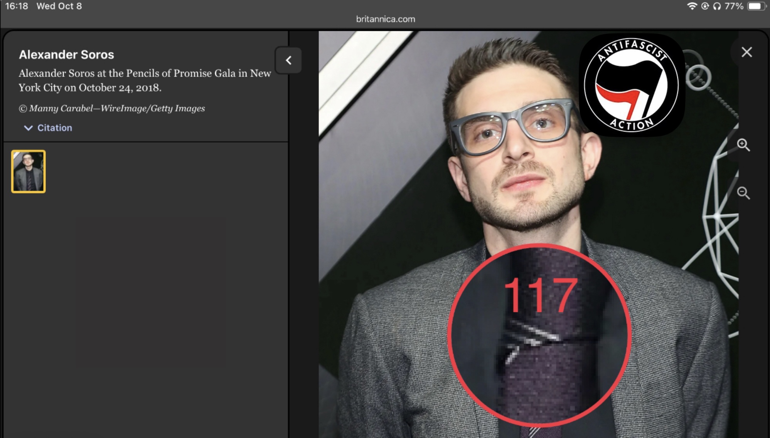Tap the orientation lock status icon

(705, 6)
